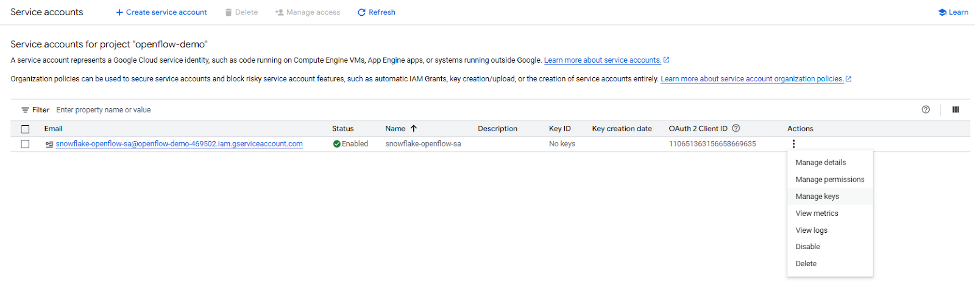
Task: Select the snowflake-openflow-sa row checkbox
Action: tap(25, 144)
